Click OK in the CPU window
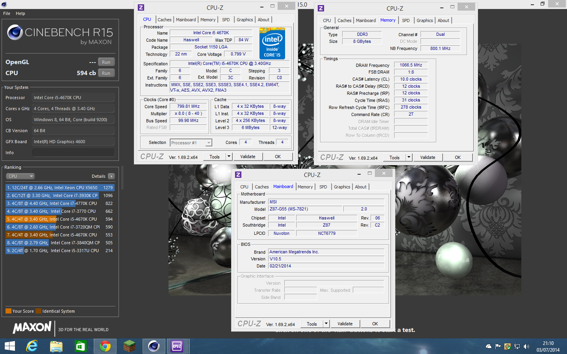567x354 pixels. pos(278,157)
